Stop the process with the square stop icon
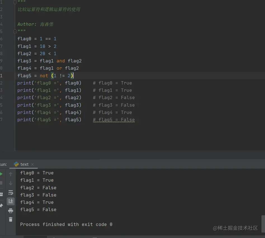 [1, 183]
